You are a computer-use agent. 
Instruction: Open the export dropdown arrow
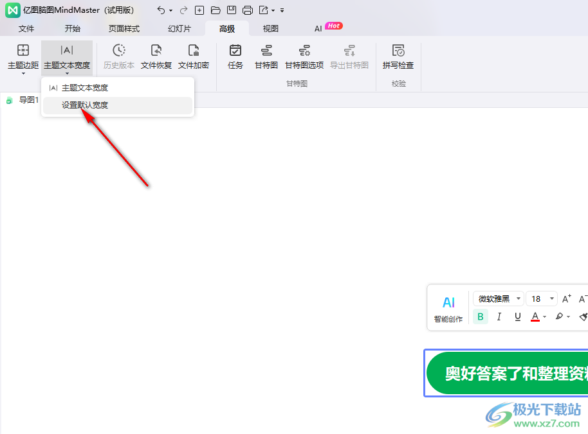click(x=273, y=10)
